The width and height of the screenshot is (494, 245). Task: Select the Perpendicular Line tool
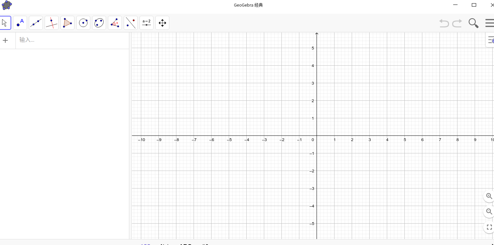tap(52, 23)
